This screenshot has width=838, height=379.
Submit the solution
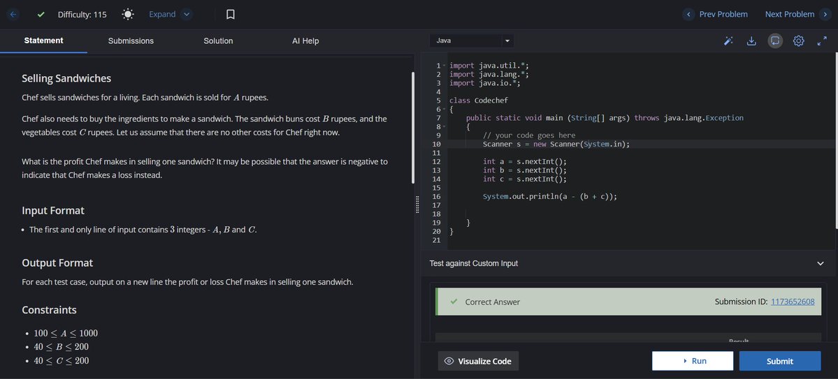[780, 361]
